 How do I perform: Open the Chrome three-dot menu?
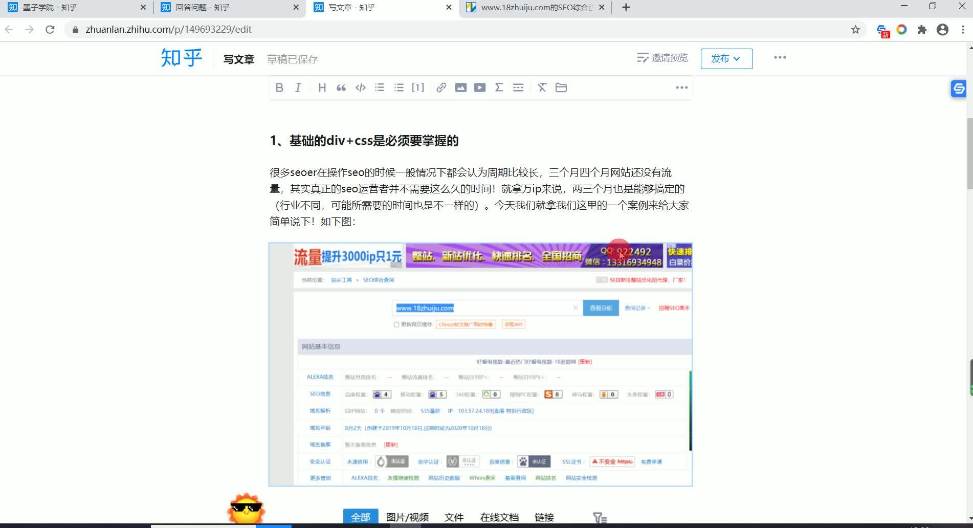coord(963,30)
